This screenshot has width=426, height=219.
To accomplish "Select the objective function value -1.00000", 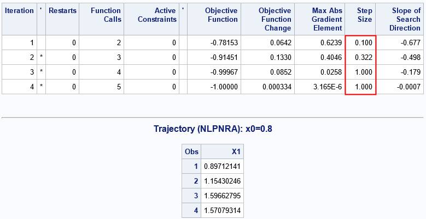I will coord(223,87).
